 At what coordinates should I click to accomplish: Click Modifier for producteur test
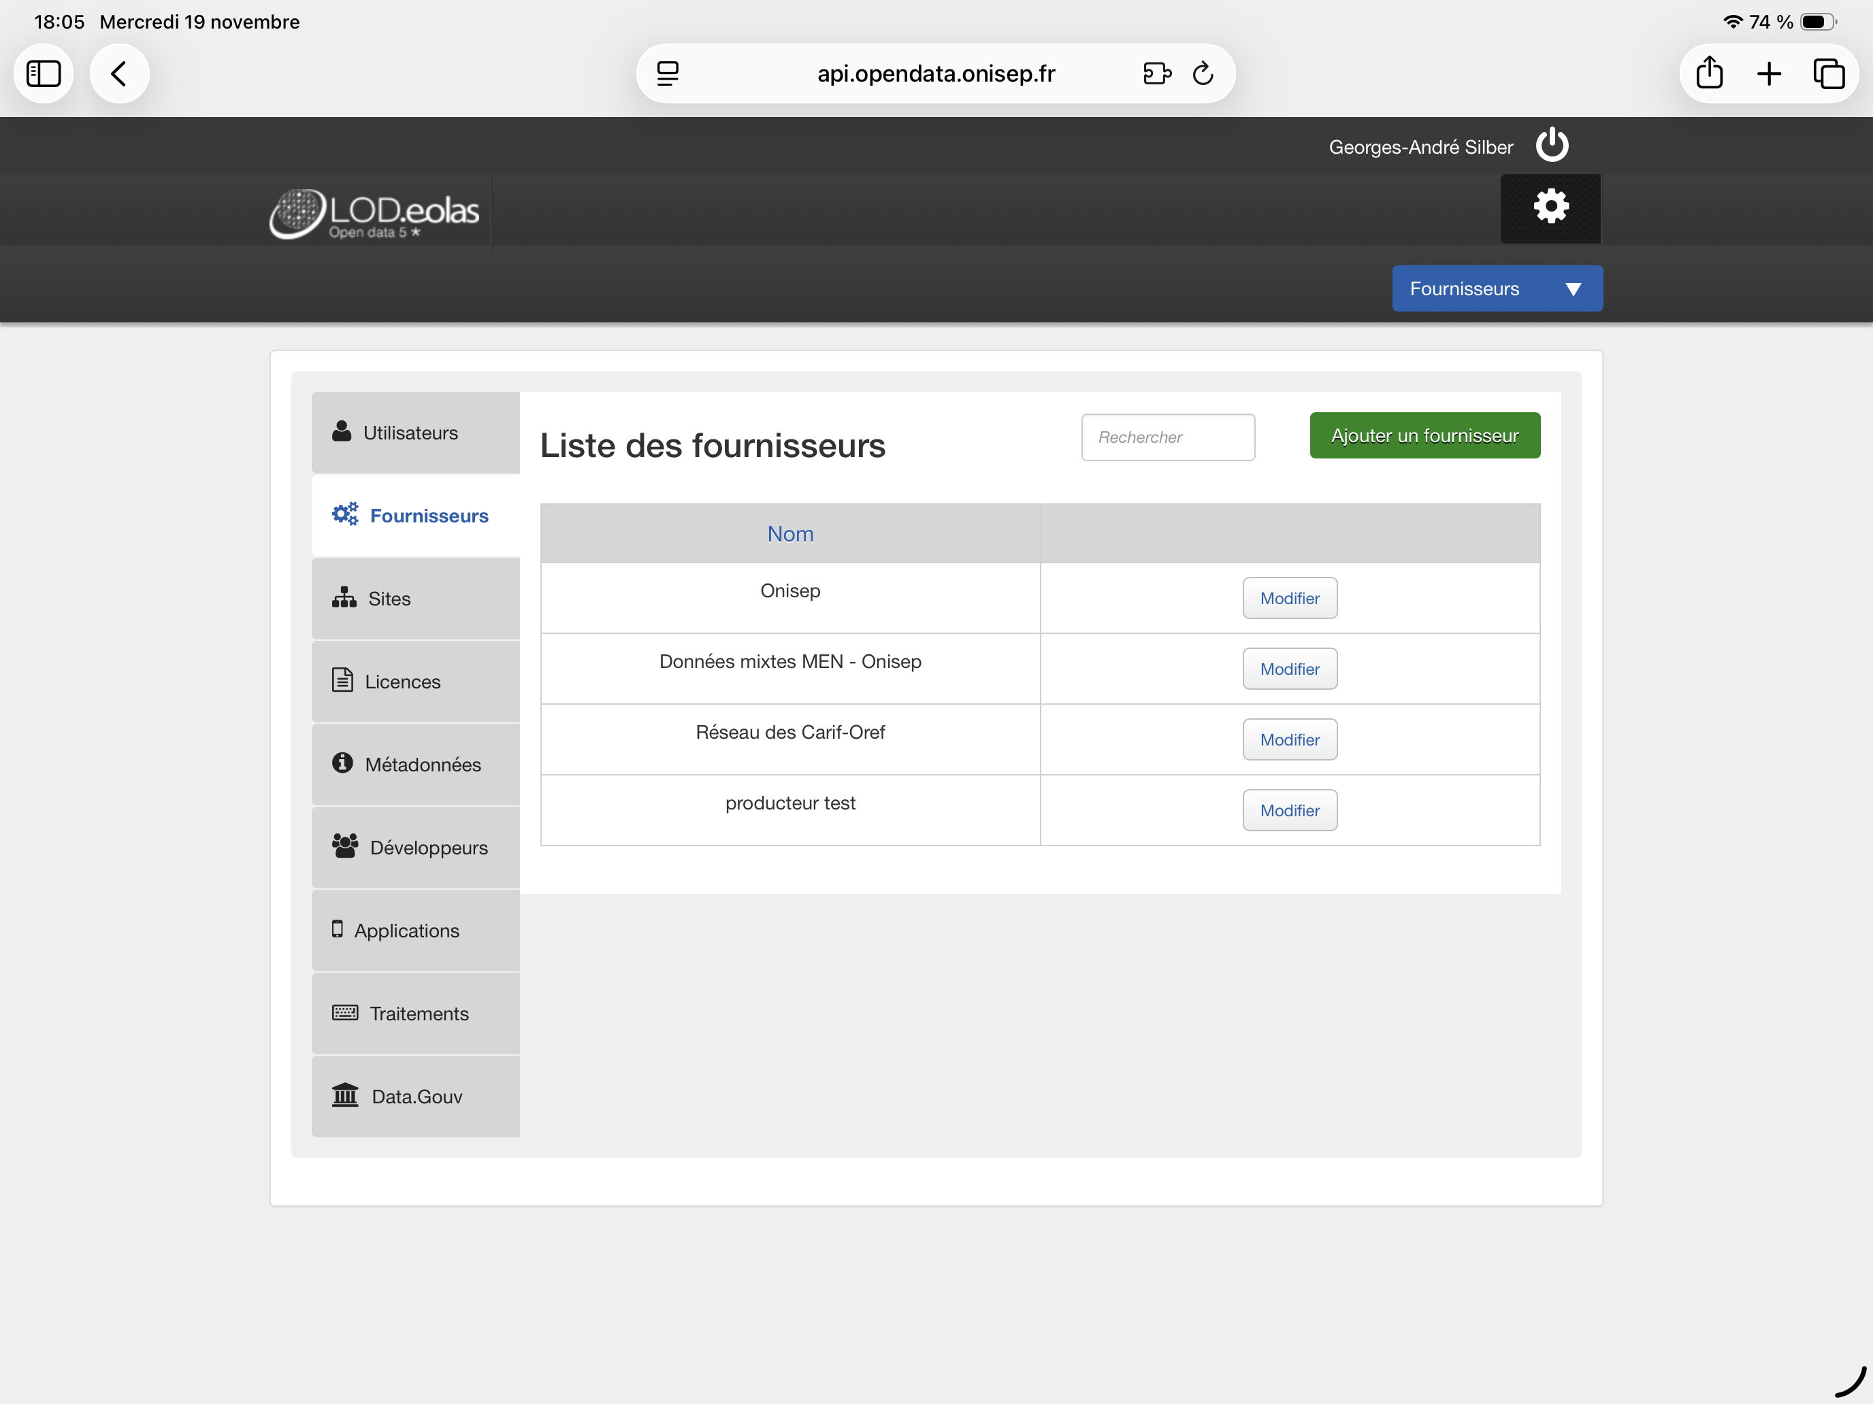1289,810
